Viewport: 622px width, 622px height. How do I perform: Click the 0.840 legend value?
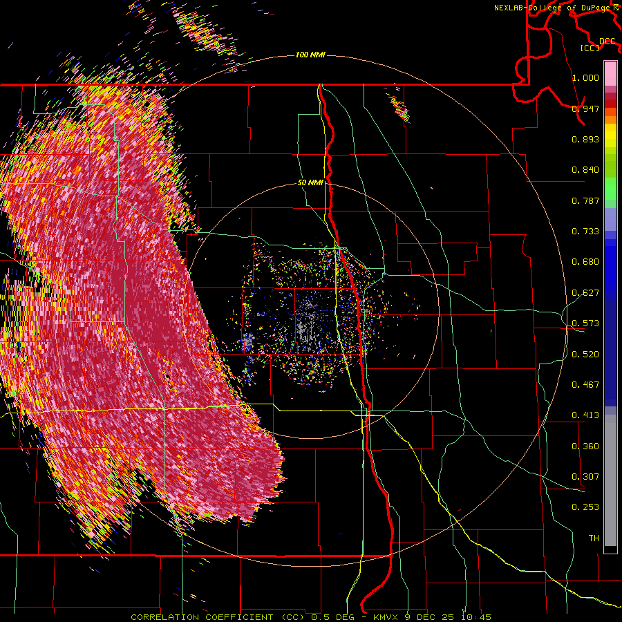click(585, 170)
